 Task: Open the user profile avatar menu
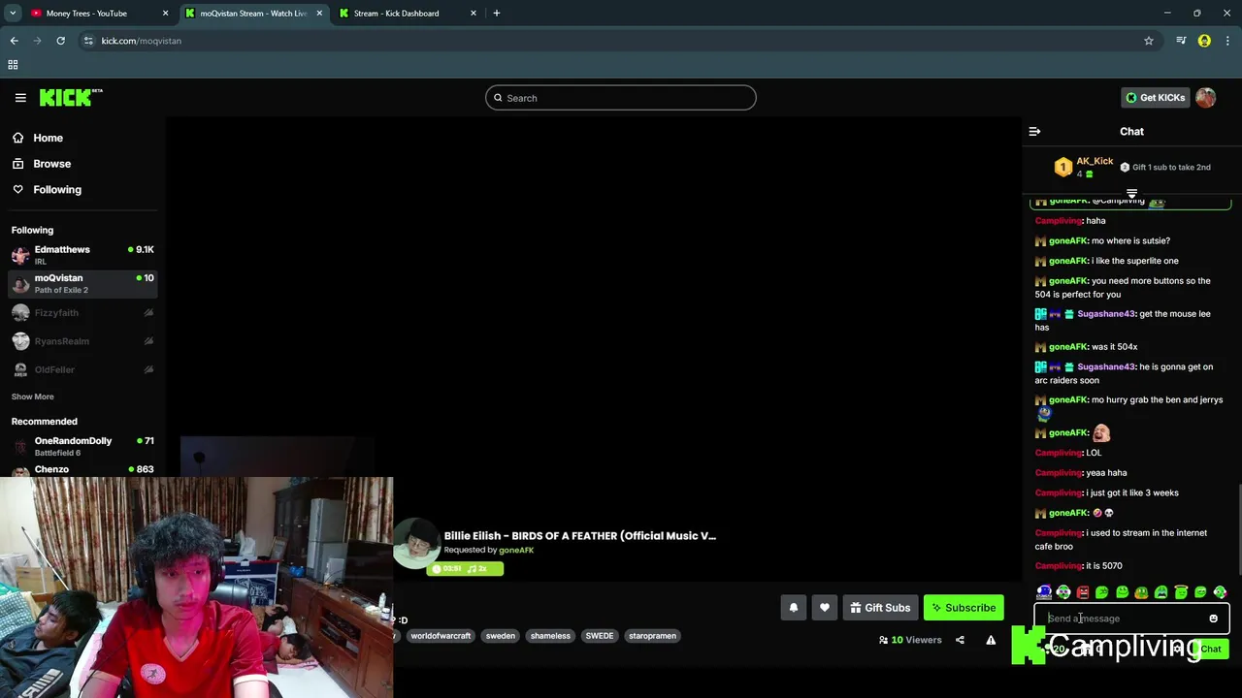pyautogui.click(x=1205, y=98)
